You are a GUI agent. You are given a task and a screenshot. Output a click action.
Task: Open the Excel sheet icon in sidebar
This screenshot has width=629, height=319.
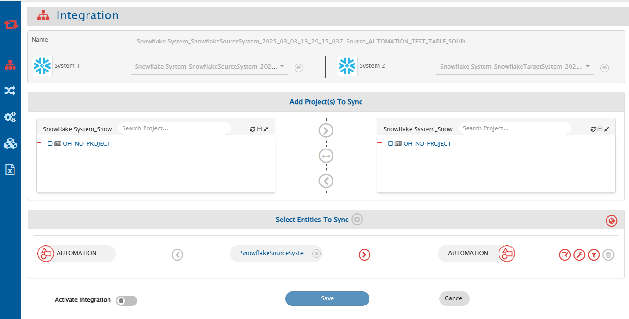click(10, 170)
